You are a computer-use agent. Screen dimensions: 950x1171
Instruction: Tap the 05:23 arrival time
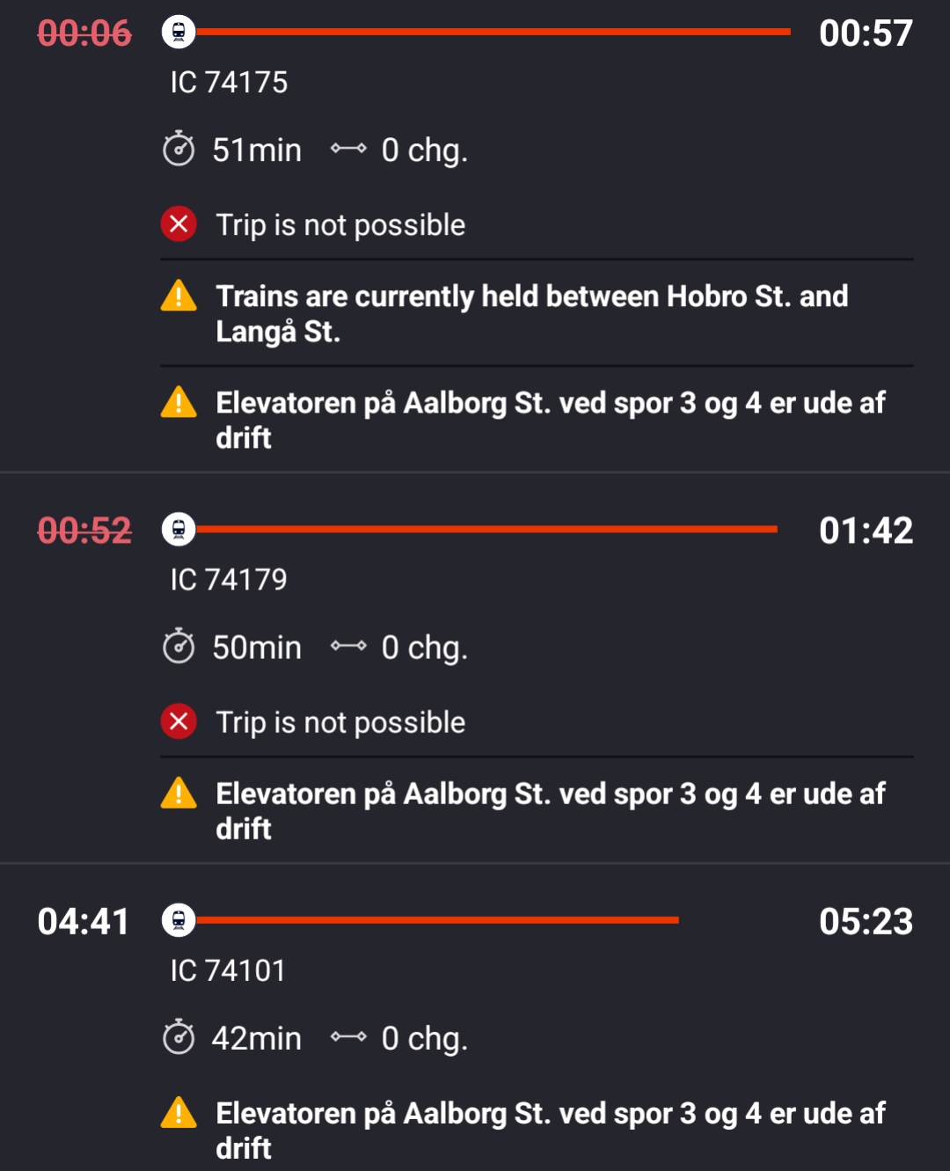pos(866,922)
